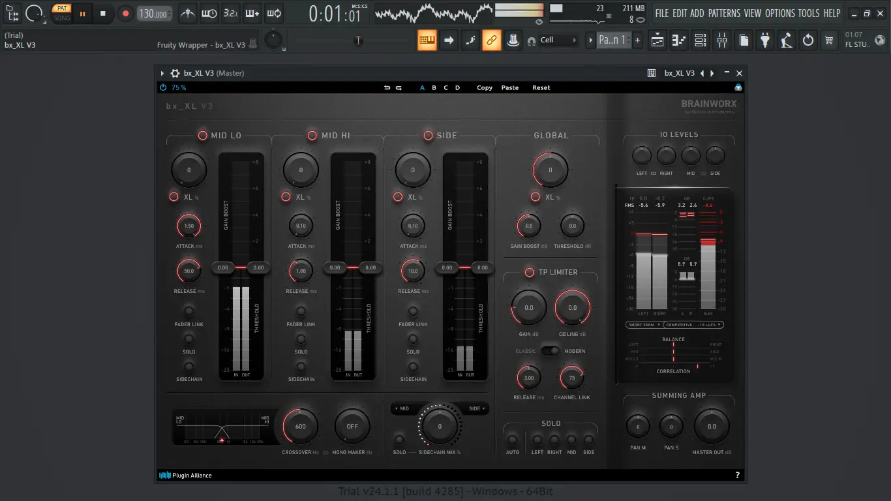Open the Cell snap dropdown
The height and width of the screenshot is (501, 891).
point(559,40)
